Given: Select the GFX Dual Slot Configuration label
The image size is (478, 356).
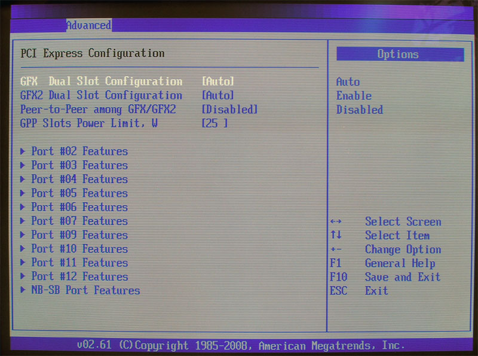Looking at the screenshot, I should (101, 81).
